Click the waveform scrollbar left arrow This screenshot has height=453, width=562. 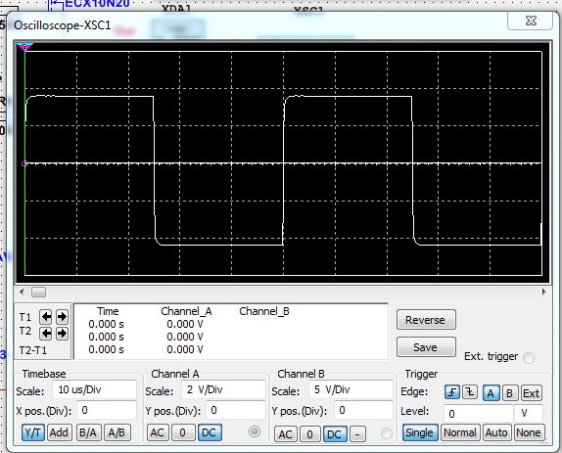[22, 292]
